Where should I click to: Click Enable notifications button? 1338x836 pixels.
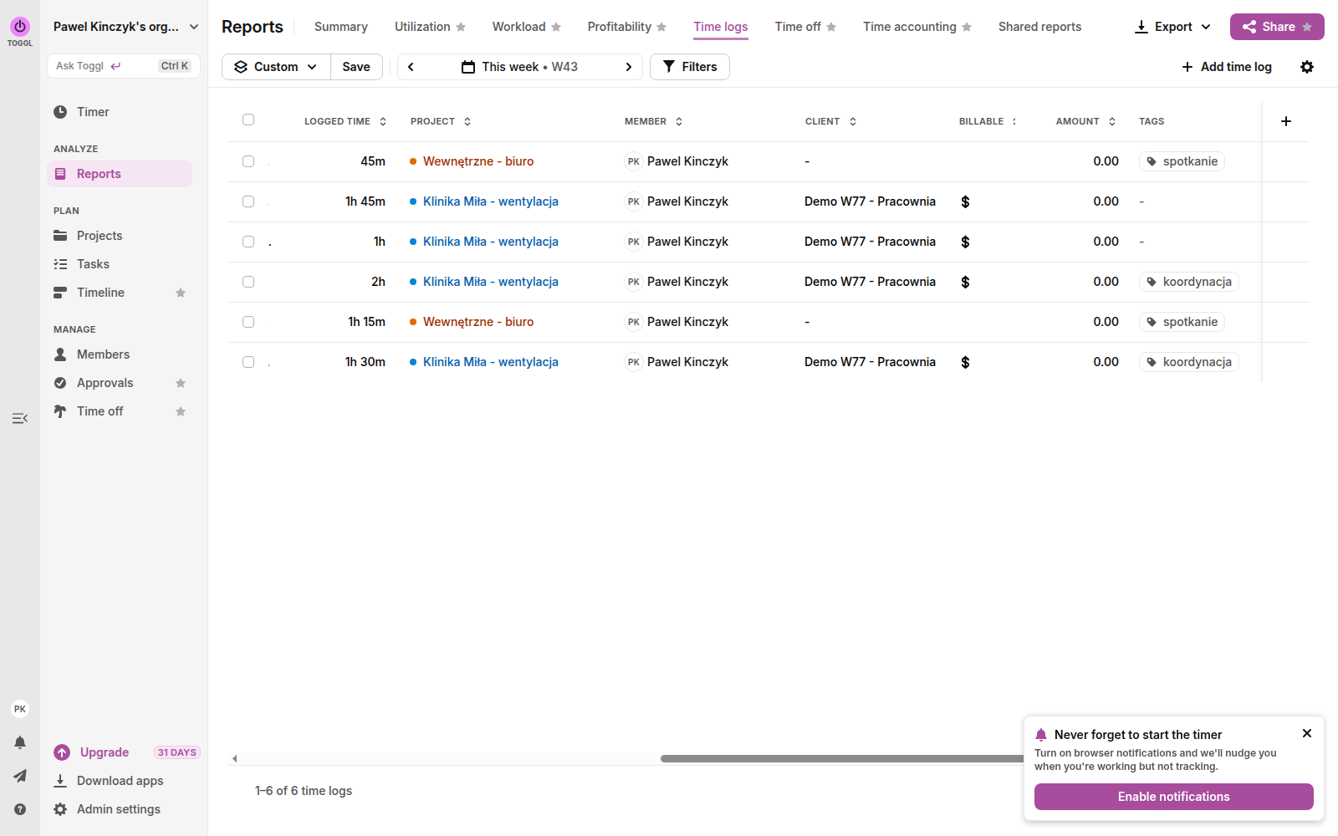(x=1173, y=797)
